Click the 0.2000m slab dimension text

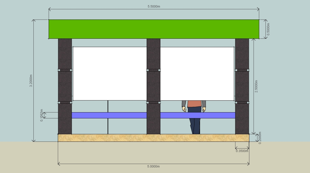pyautogui.click(x=260, y=137)
